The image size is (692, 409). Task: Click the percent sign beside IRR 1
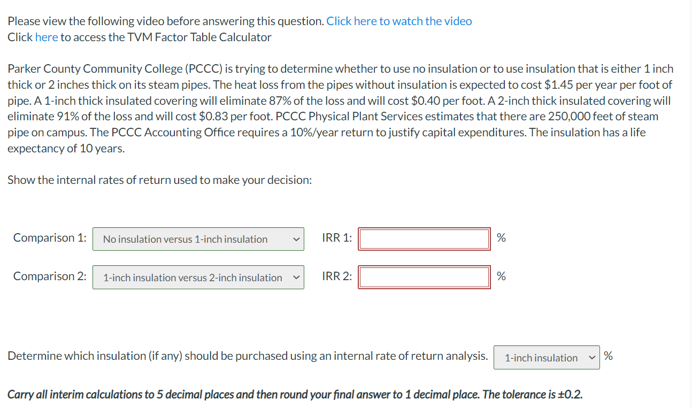tap(501, 237)
